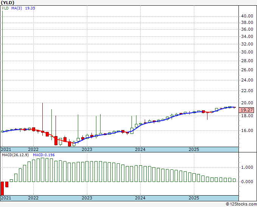Screen dimensions: 257x207
Task: Click the (YLD) chart title
Action: [x=8, y=3]
